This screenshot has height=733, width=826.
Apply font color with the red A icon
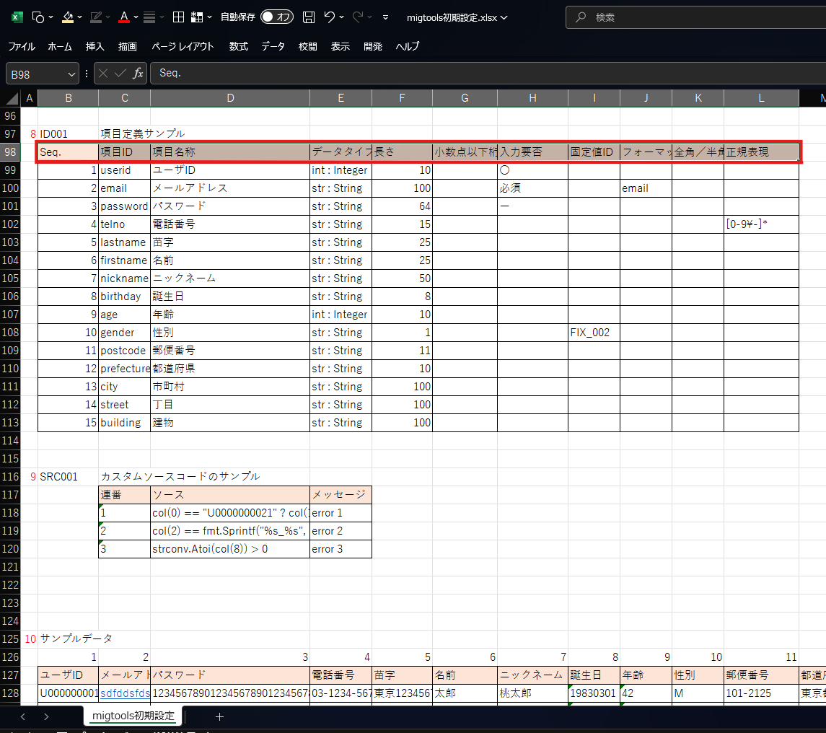point(123,17)
